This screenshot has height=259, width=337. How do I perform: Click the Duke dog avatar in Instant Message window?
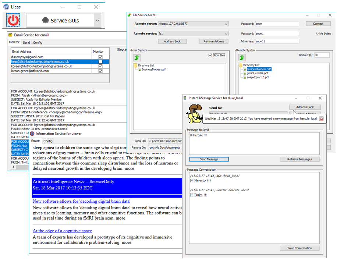(194, 114)
